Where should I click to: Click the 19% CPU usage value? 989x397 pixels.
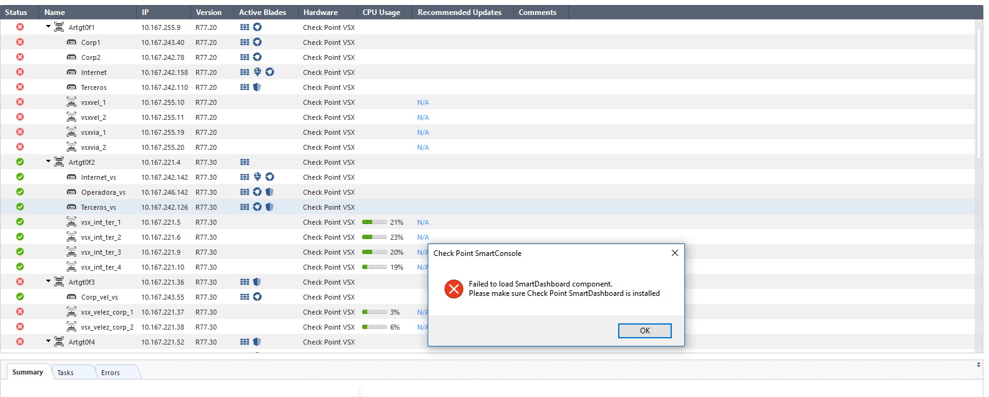click(x=396, y=267)
